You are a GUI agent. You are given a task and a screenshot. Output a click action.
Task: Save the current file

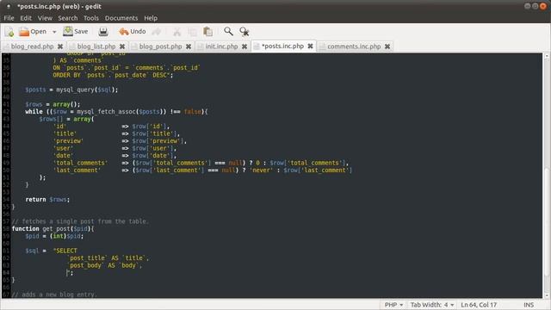click(76, 32)
